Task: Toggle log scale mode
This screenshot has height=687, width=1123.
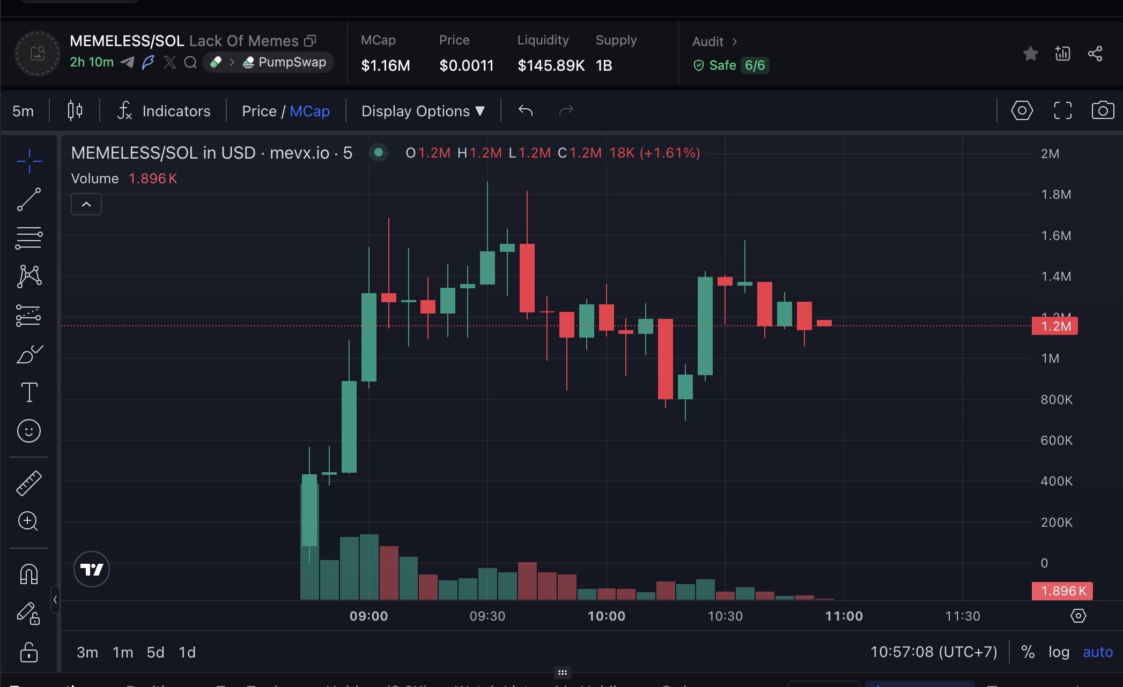Action: coord(1059,652)
